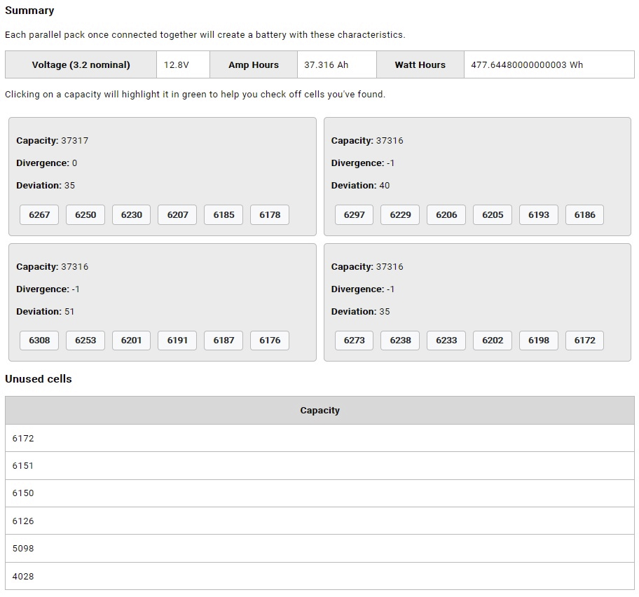
Task: Highlight cell 6297 in green
Action: (355, 215)
